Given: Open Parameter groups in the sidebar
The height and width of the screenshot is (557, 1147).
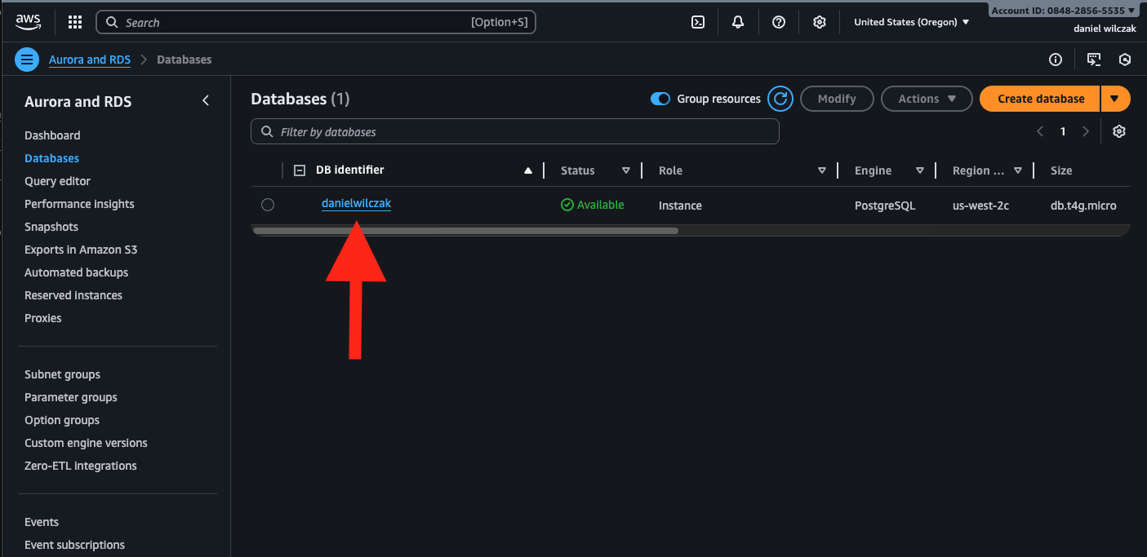Looking at the screenshot, I should [71, 397].
